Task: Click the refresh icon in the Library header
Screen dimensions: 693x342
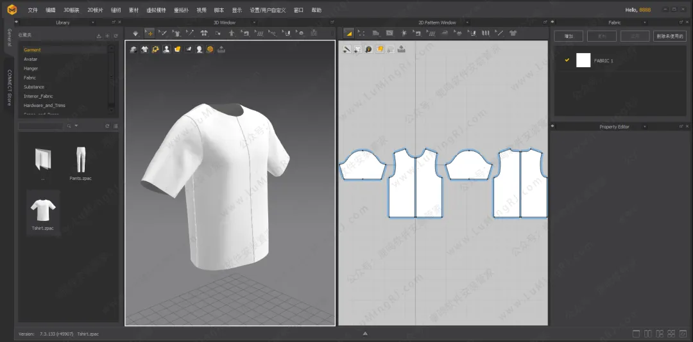Action: [116, 36]
